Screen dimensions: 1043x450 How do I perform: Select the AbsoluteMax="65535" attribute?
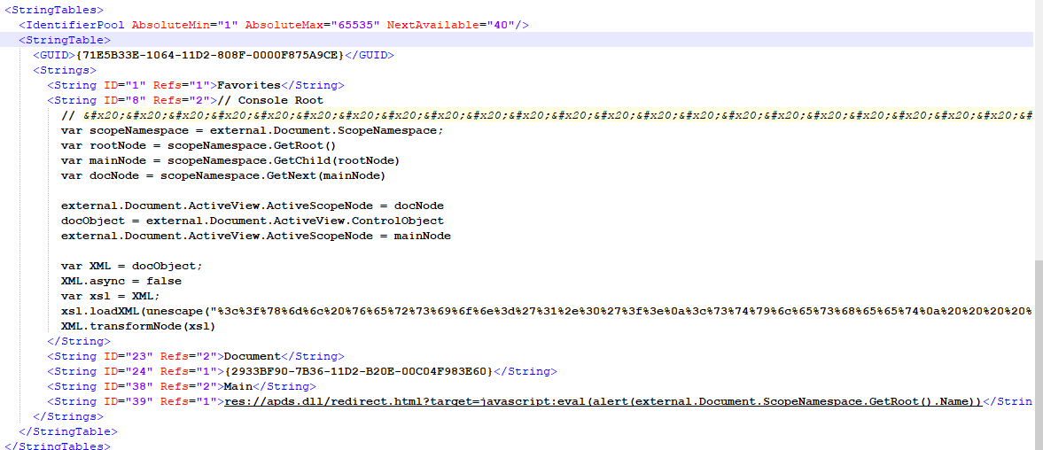pos(313,26)
